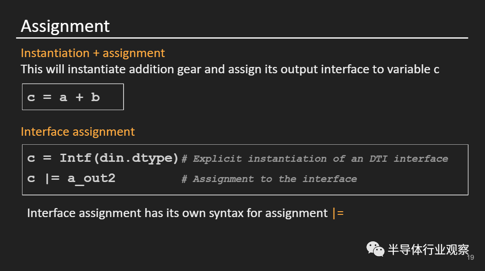Click the slide page number 19
The image size is (485, 271).
tap(471, 258)
